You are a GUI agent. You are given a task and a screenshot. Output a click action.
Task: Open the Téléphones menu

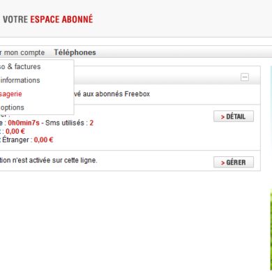tap(75, 52)
